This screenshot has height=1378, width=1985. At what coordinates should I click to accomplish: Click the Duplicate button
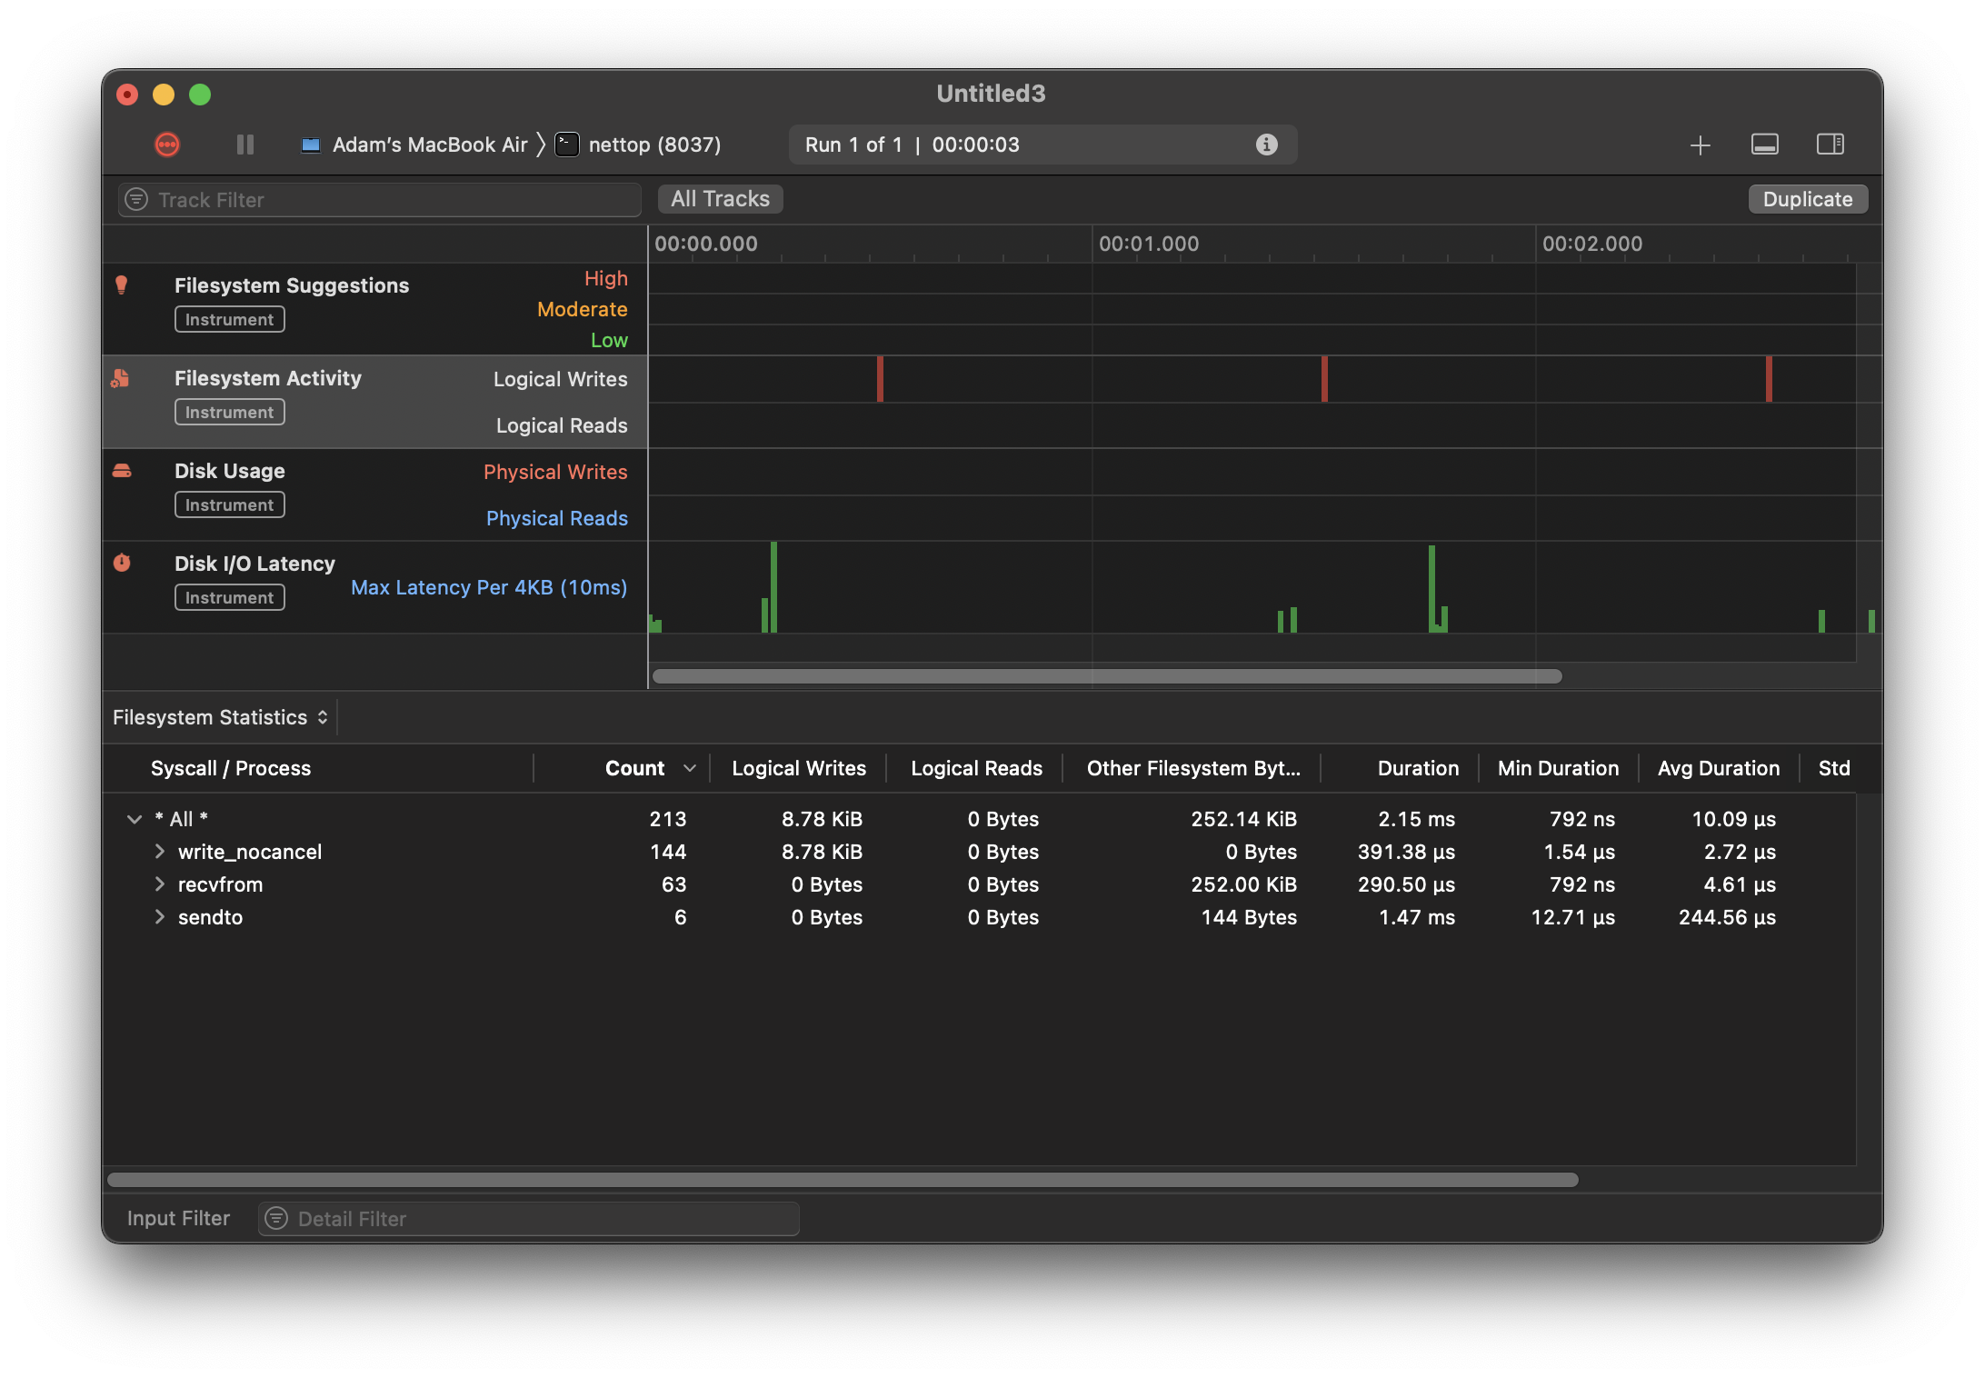pyautogui.click(x=1808, y=199)
